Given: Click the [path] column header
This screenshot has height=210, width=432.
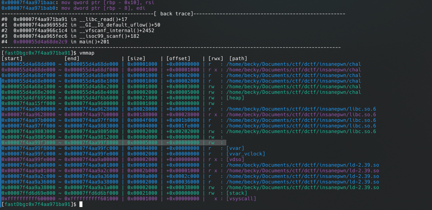Looking at the screenshot, I should 238,58.
